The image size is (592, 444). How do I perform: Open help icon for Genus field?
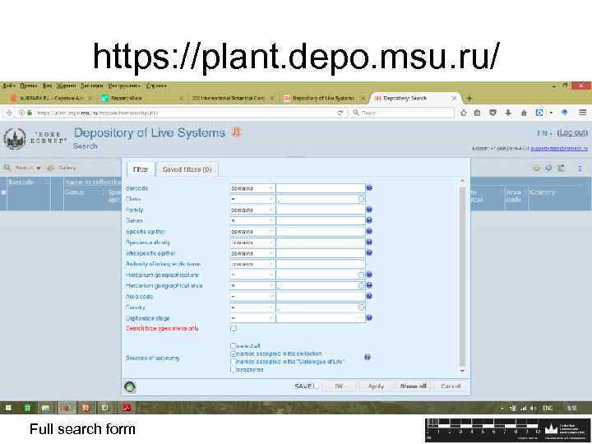(369, 220)
